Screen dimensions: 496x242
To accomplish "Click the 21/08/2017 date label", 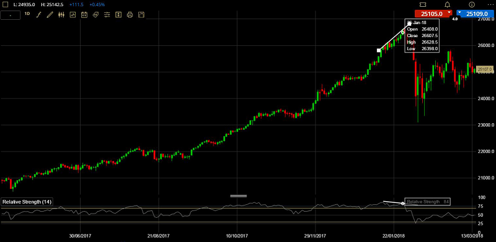I will (159, 236).
